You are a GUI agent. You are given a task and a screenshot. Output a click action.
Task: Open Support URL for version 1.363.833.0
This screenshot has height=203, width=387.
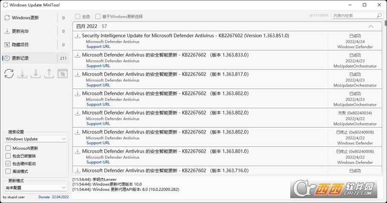pos(98,66)
